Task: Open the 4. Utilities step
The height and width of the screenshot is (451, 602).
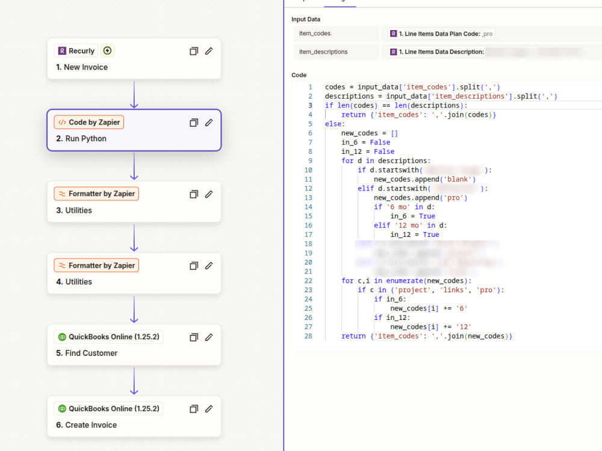Action: click(134, 274)
